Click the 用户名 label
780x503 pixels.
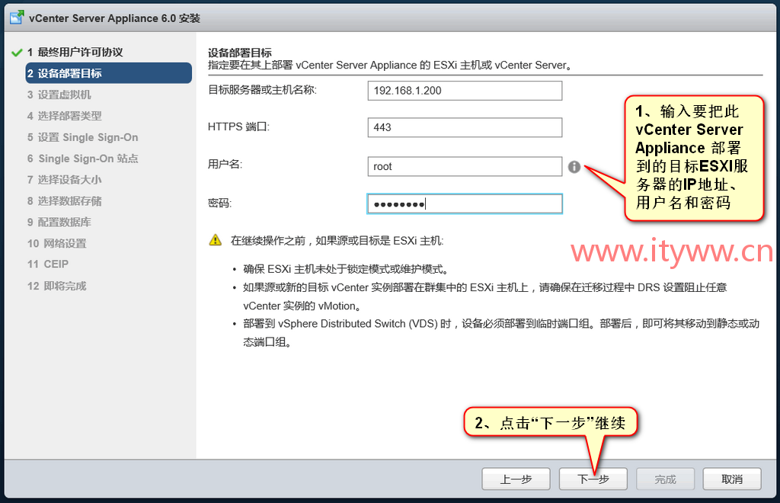225,164
